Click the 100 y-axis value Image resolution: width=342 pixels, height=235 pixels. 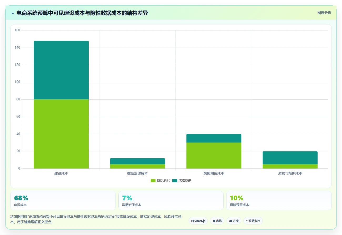point(17,82)
